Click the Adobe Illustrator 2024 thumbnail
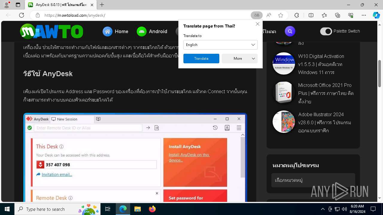The width and height of the screenshot is (383, 215). click(x=284, y=122)
